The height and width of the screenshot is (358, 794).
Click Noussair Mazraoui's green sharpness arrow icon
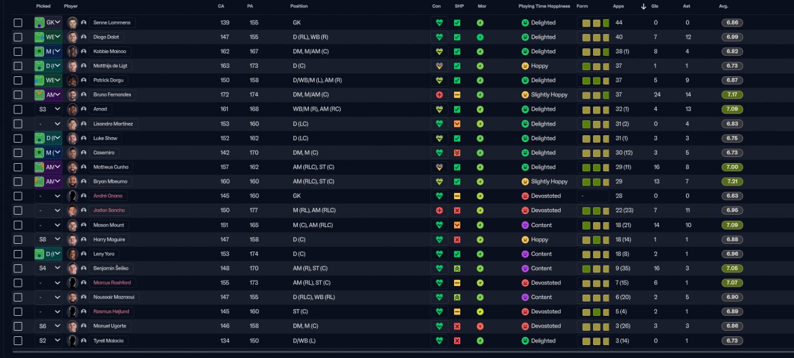point(457,297)
